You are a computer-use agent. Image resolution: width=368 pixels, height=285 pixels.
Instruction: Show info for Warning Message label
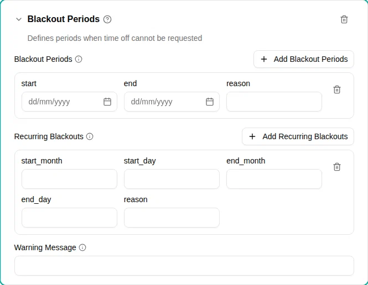(82, 247)
